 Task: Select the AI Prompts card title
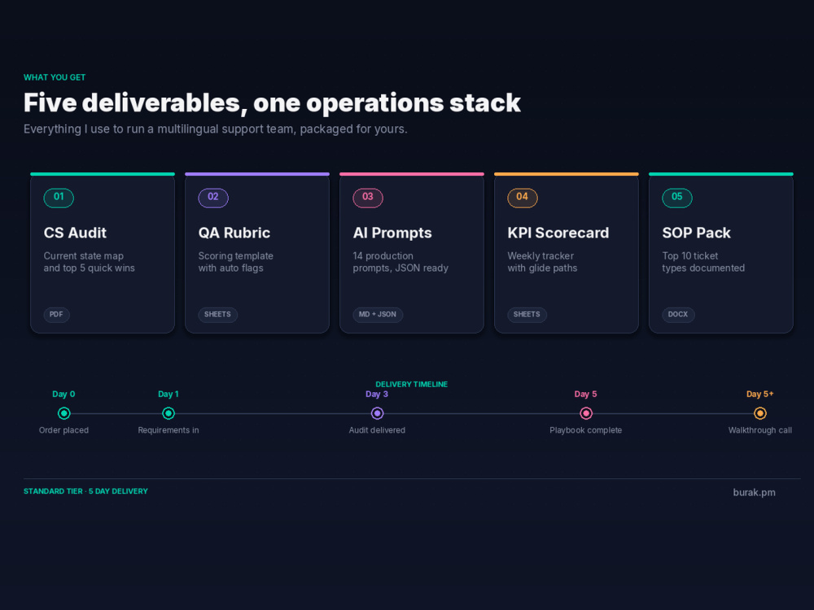tap(392, 233)
